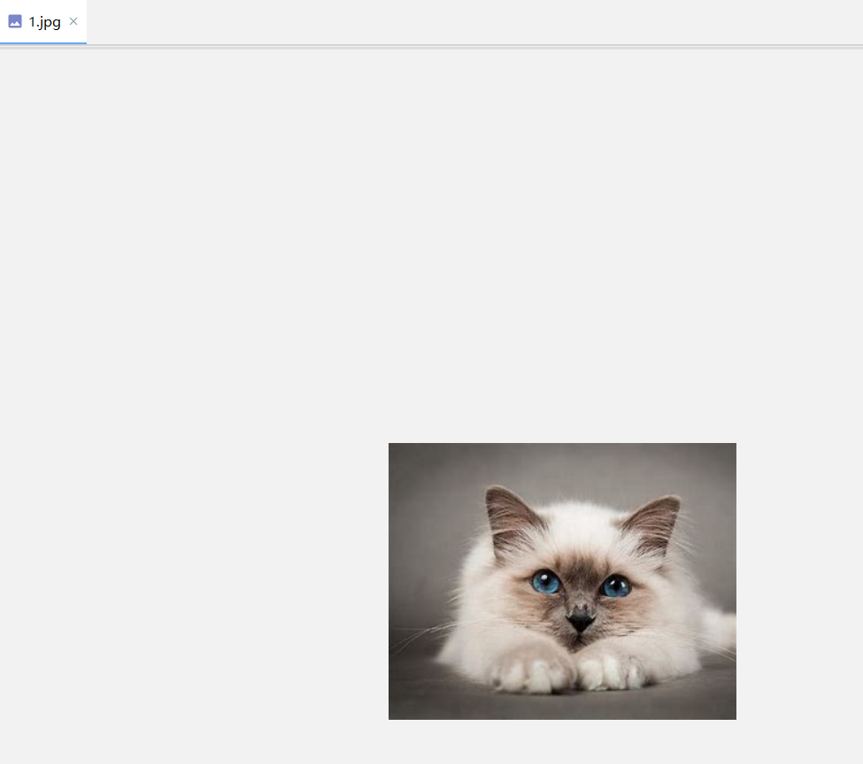
Task: Click the dark floor in the photo's bottom-left corner
Action: (416, 699)
